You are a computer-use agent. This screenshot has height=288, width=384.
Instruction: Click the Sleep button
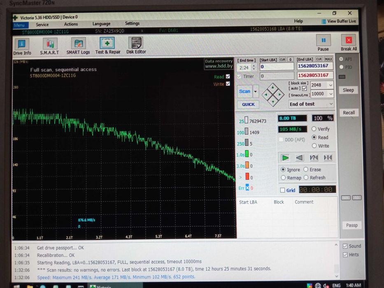click(348, 90)
